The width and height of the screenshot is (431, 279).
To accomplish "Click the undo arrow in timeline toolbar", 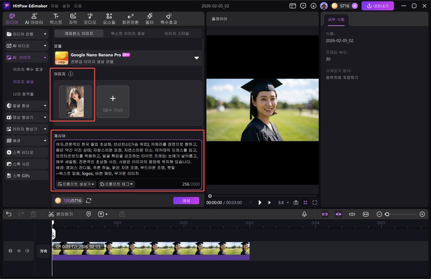I will tap(8, 214).
